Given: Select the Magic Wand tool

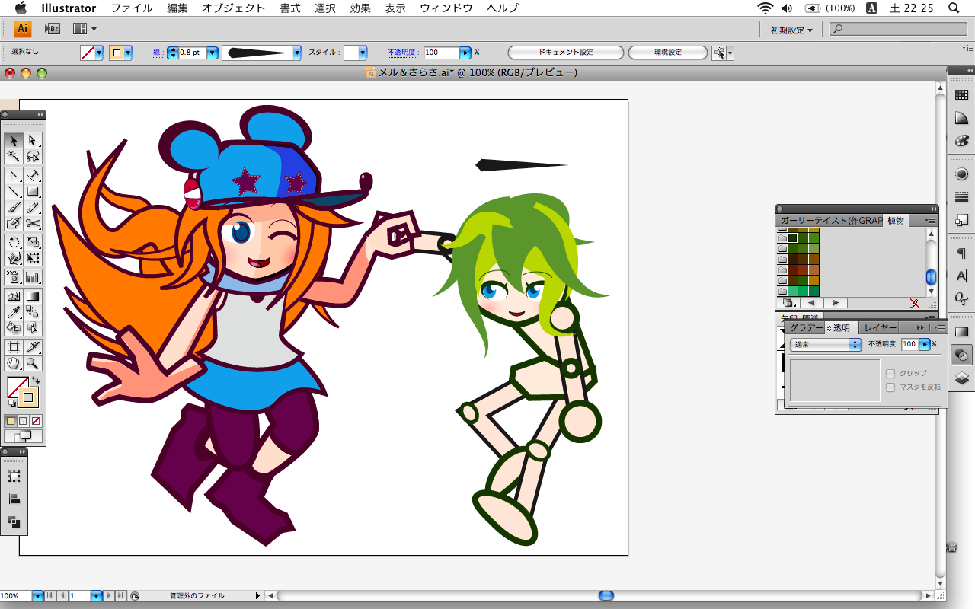Looking at the screenshot, I should pos(13,156).
